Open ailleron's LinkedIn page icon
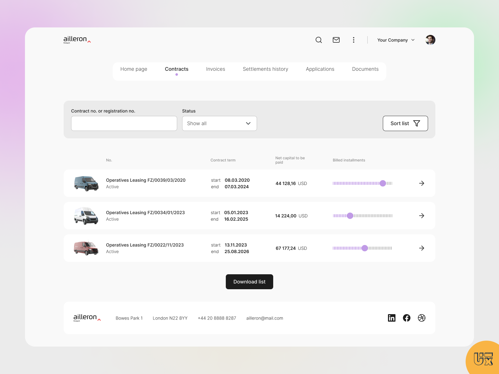This screenshot has width=499, height=374. coord(392,318)
